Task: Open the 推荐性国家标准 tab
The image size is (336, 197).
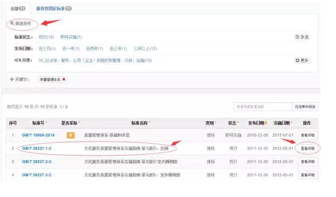Action: pos(54,8)
